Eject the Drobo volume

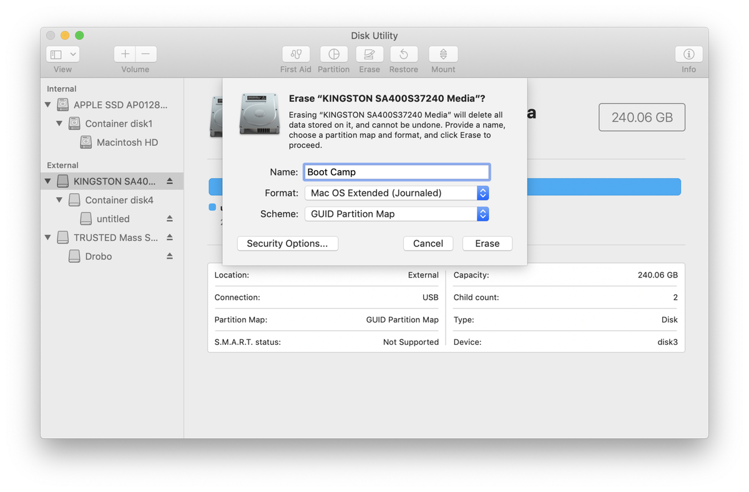click(x=170, y=256)
